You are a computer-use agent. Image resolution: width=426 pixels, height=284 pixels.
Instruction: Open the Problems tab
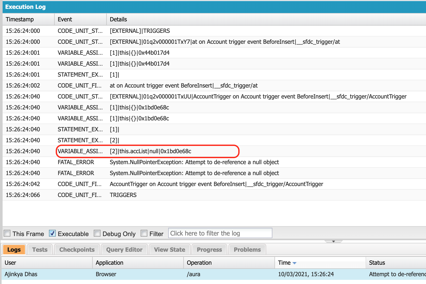[247, 249]
